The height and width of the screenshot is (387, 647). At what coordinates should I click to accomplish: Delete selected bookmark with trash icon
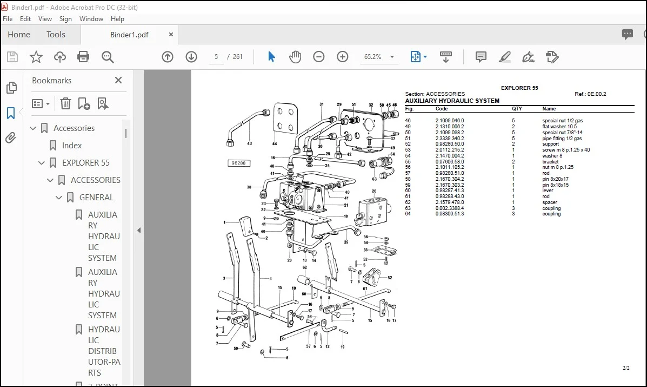coord(65,103)
